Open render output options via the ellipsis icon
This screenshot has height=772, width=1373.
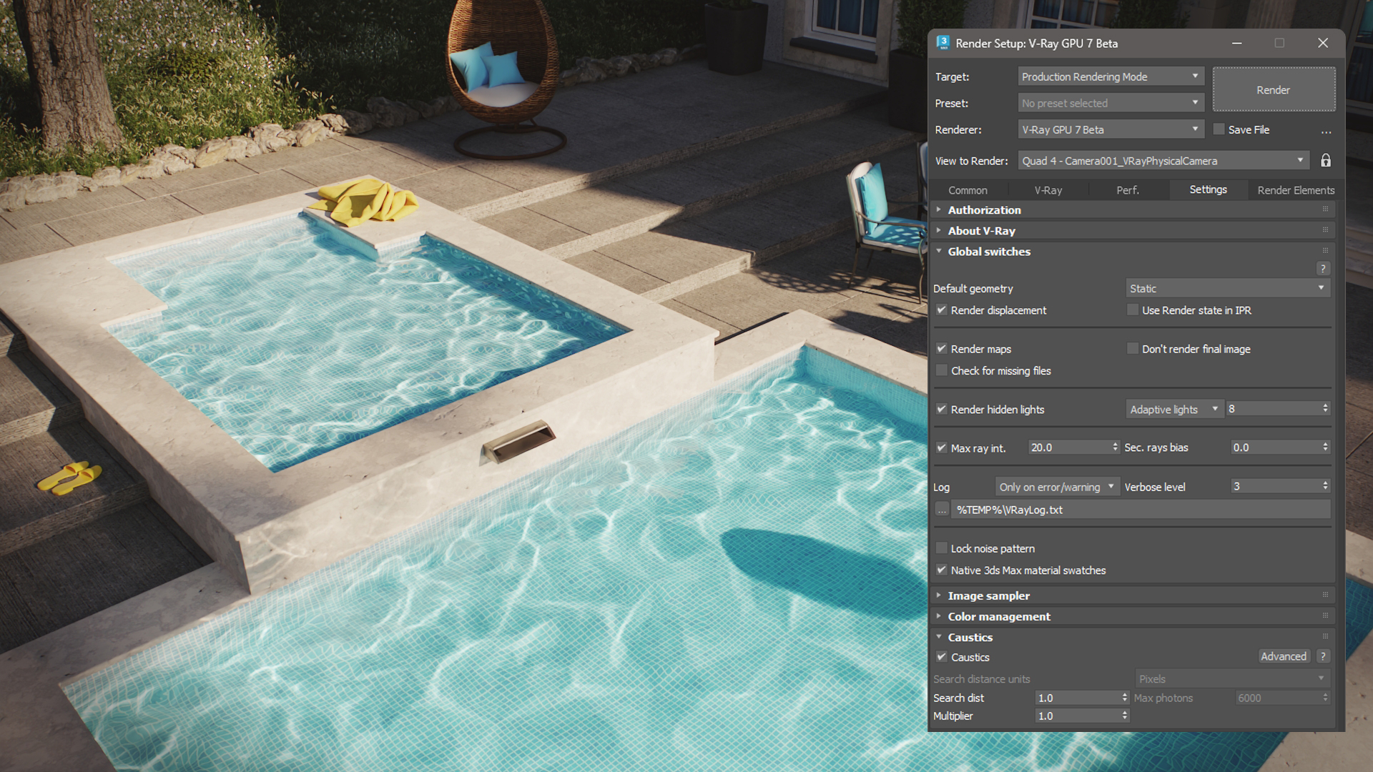tap(1327, 131)
